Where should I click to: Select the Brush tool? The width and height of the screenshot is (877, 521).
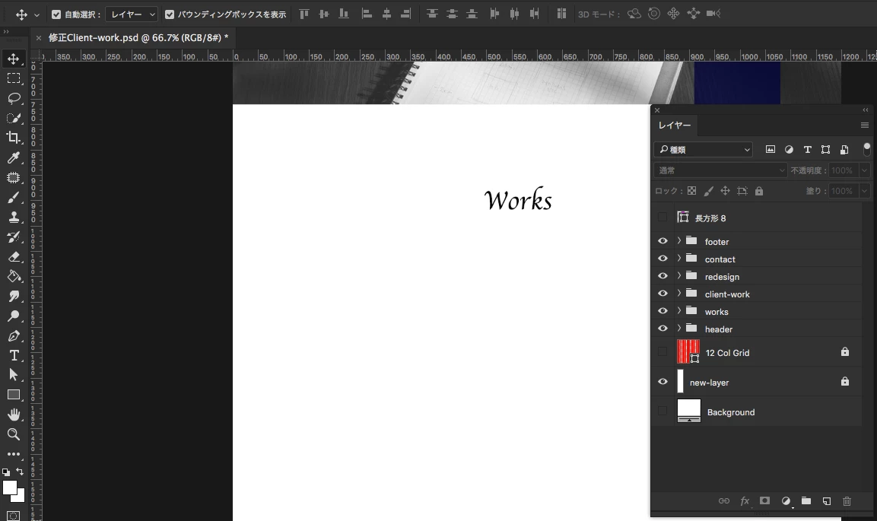(x=14, y=197)
